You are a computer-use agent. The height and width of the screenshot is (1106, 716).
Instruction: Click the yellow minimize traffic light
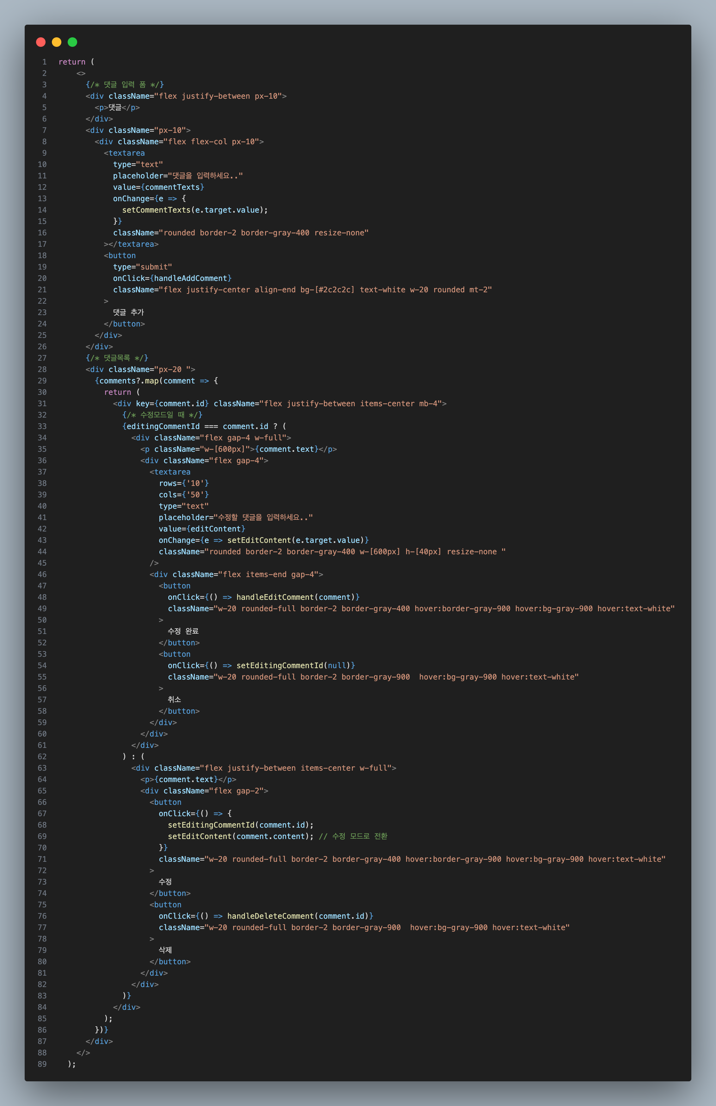[57, 42]
